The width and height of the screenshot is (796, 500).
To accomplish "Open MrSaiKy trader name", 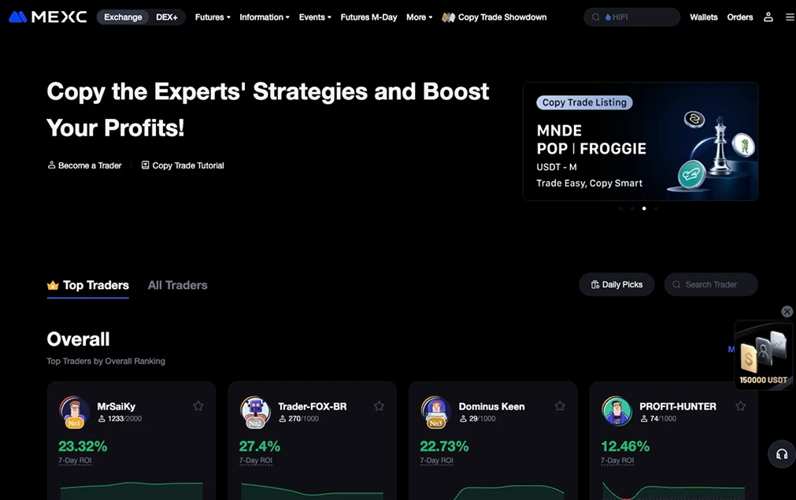I will click(x=117, y=406).
